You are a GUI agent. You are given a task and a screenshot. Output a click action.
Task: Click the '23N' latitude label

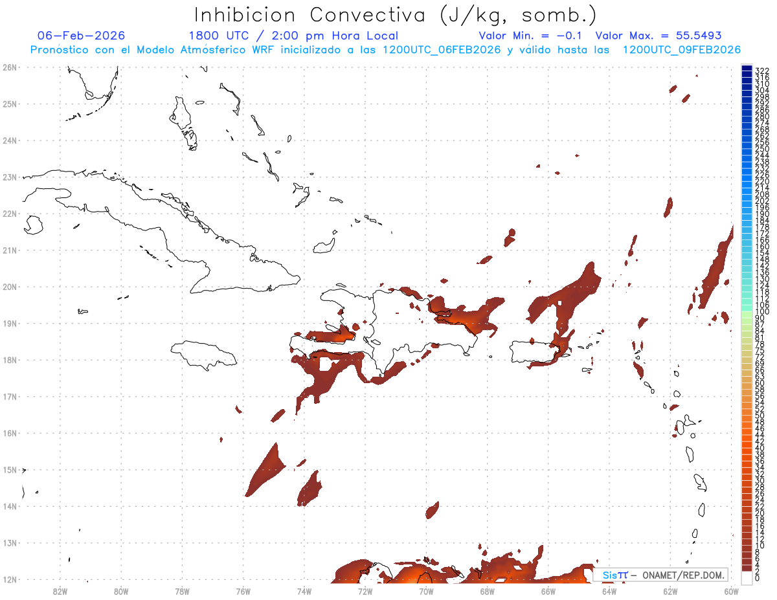(x=9, y=177)
